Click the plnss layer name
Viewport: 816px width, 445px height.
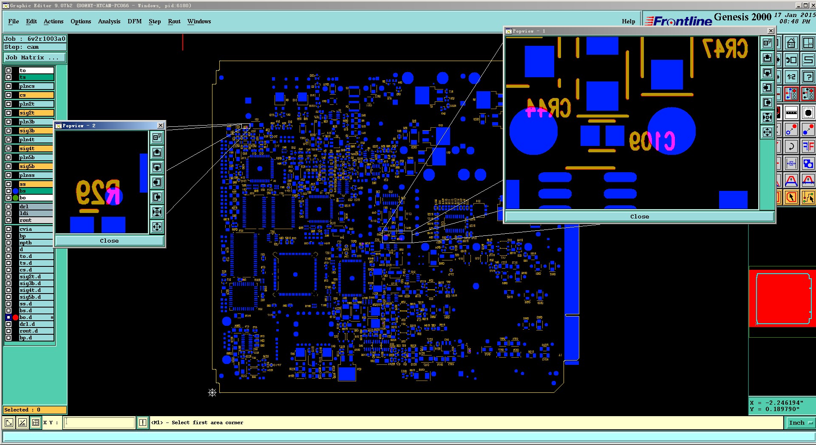(x=36, y=175)
